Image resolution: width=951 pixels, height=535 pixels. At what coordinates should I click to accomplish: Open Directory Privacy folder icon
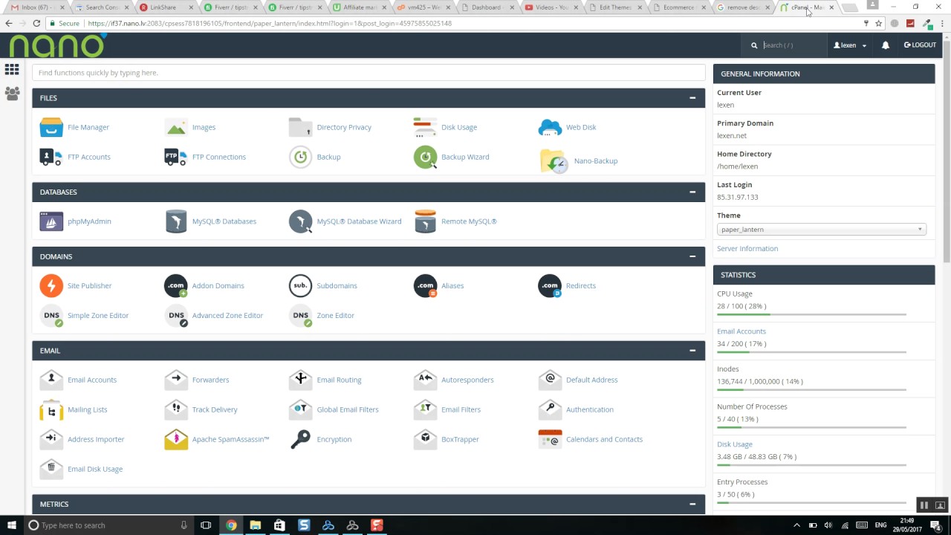click(300, 127)
